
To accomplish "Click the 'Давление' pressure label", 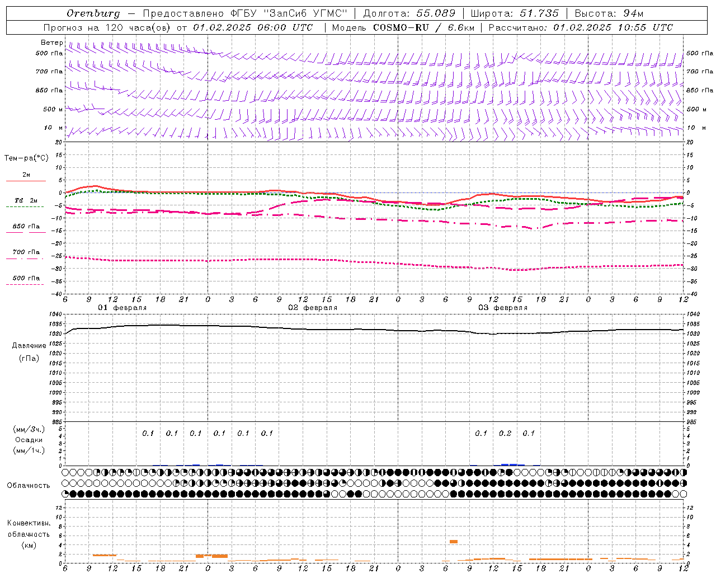I will [x=29, y=346].
